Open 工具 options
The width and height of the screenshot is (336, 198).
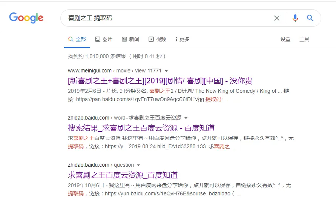click(x=304, y=39)
